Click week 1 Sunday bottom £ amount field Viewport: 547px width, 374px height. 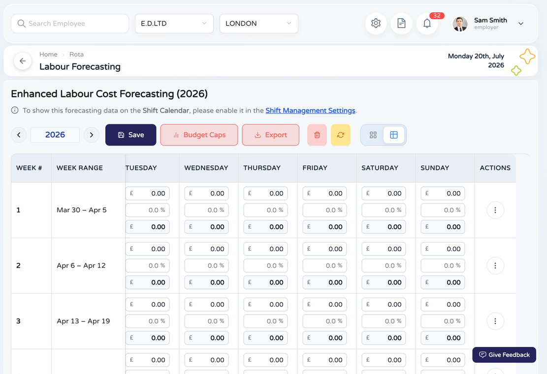tap(443, 227)
